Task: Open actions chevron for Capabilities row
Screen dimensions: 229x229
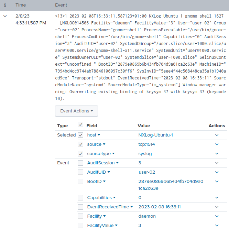Action: [217, 198]
